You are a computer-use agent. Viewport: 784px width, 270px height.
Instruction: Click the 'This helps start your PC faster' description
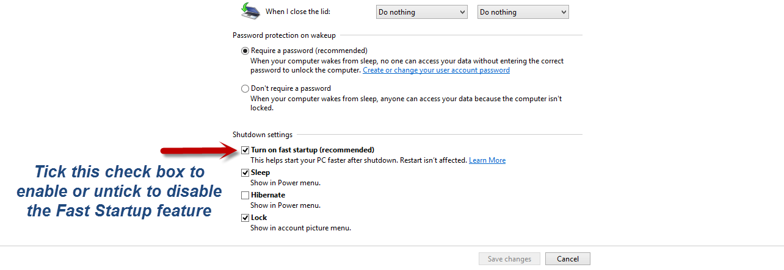click(358, 160)
